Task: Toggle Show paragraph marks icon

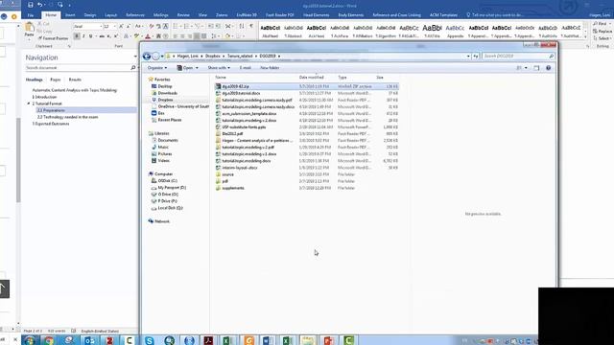Action: [251, 26]
